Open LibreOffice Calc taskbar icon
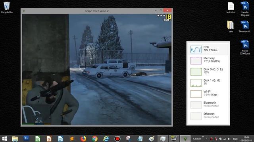Image resolution: width=254 pixels, height=142 pixels. pyautogui.click(x=38, y=138)
